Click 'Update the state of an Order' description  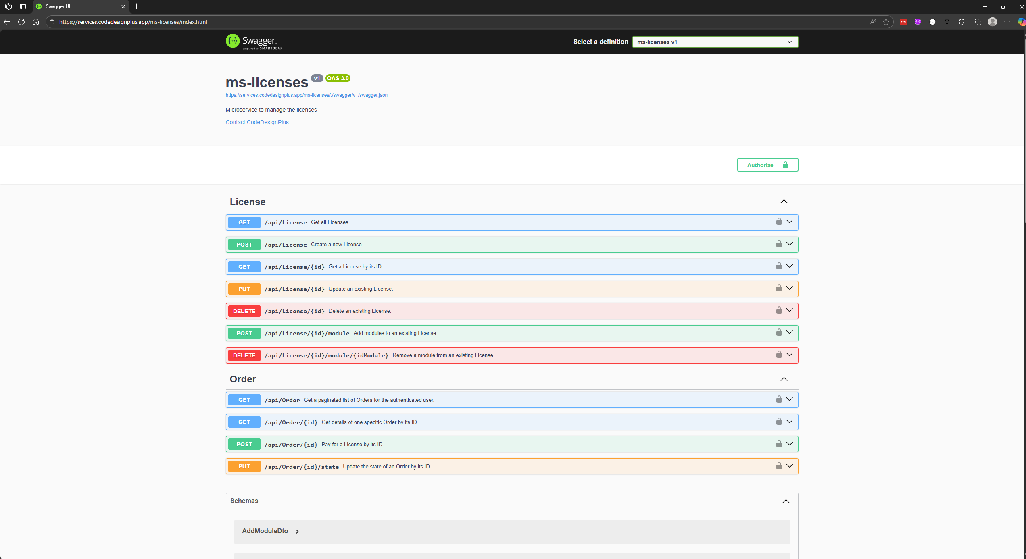click(387, 466)
